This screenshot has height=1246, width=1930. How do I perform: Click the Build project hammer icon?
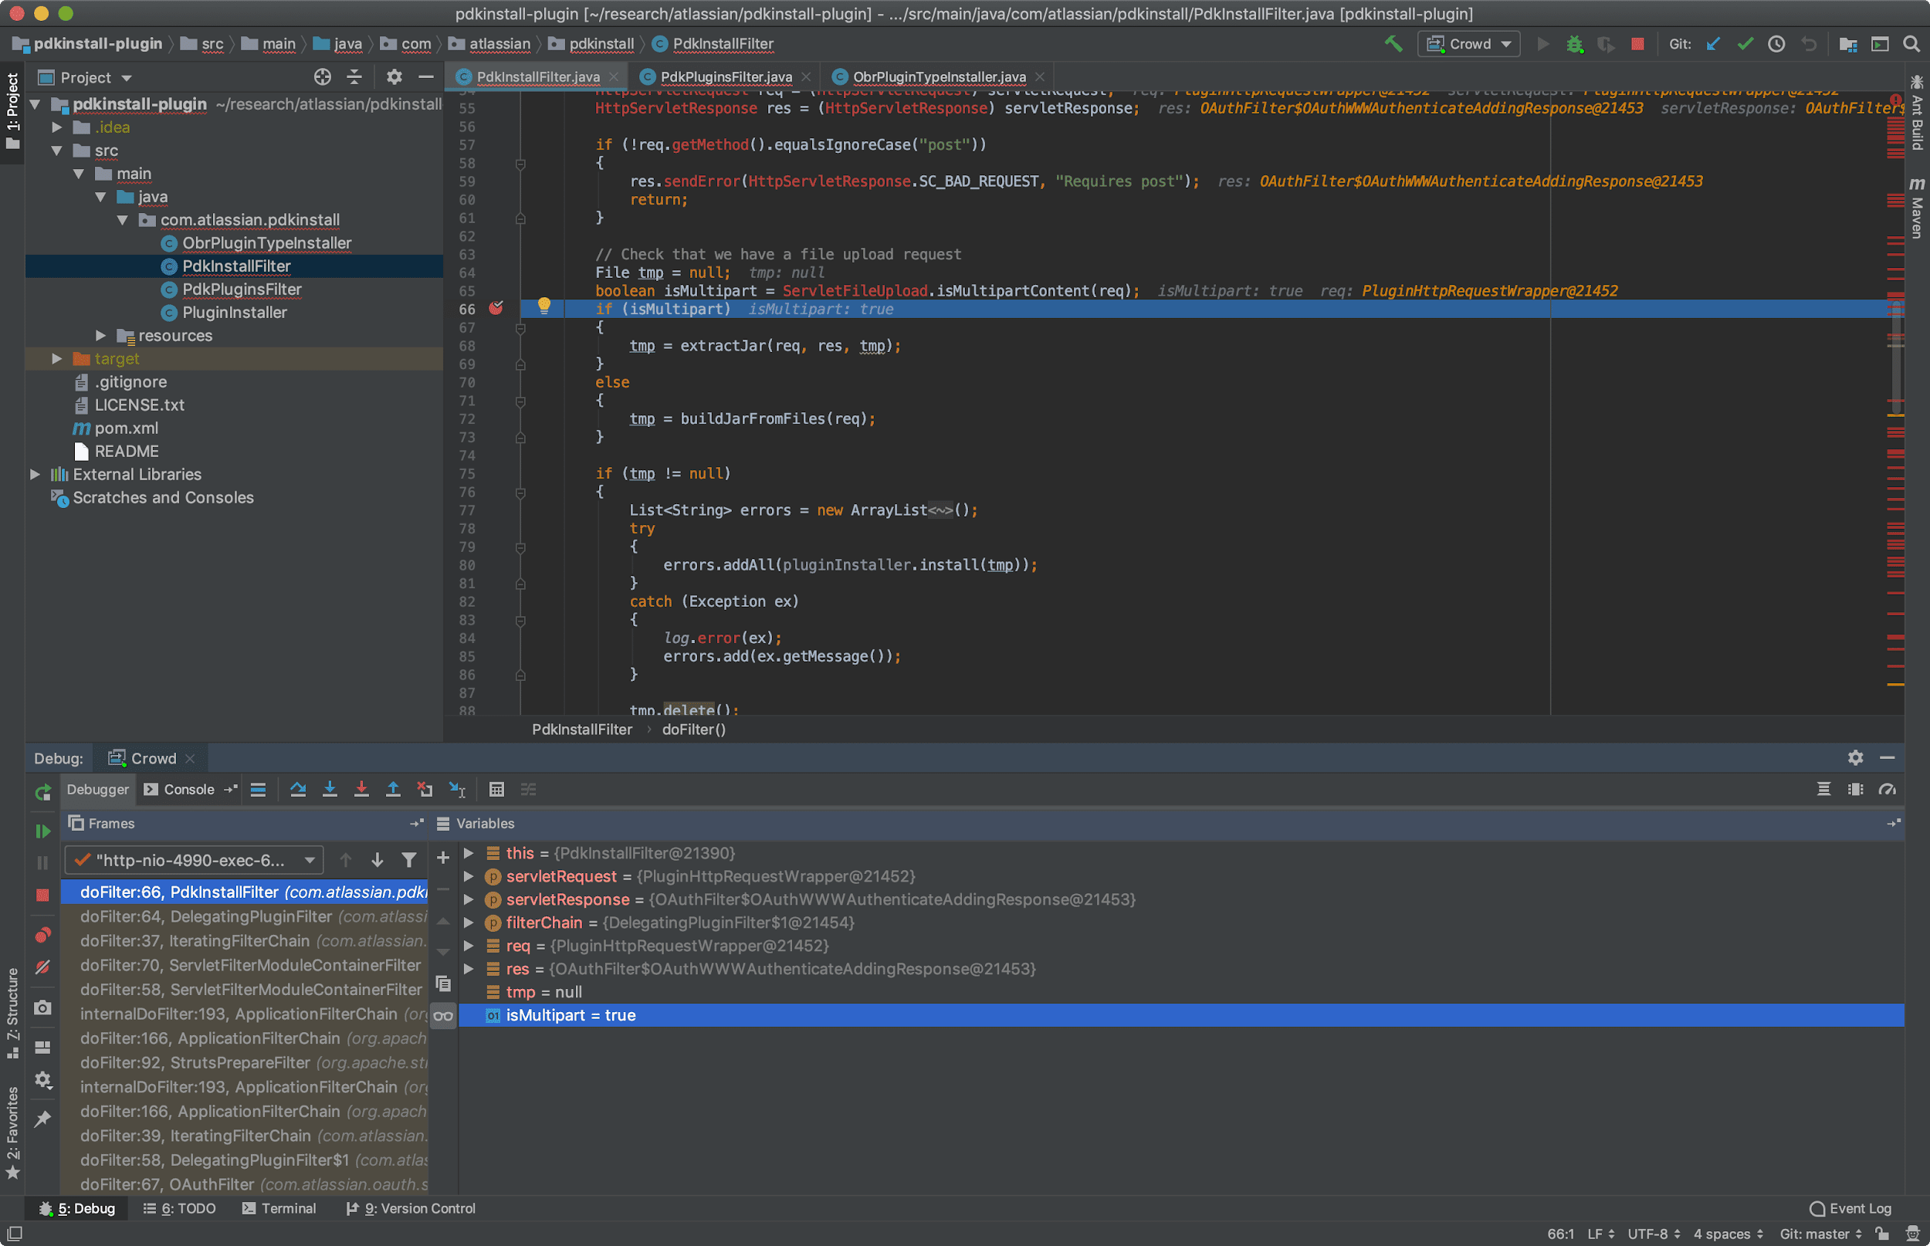(1393, 44)
